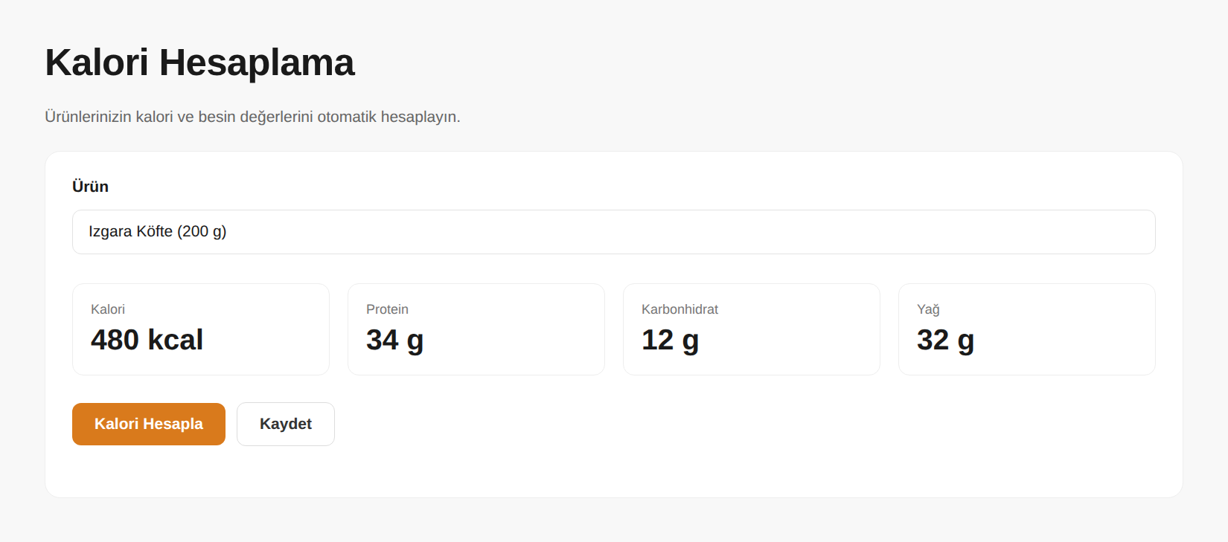Click the Kalori Hesapla button
Image resolution: width=1228 pixels, height=542 pixels.
coord(149,424)
